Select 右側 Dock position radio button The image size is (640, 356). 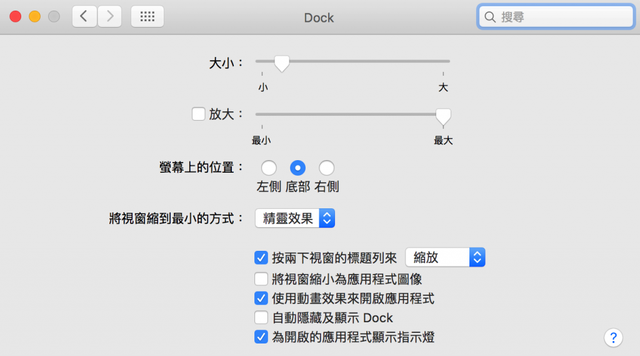click(x=326, y=168)
